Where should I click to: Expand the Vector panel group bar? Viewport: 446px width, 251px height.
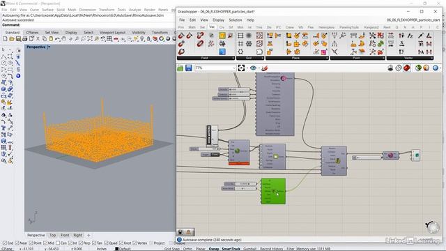(410, 58)
